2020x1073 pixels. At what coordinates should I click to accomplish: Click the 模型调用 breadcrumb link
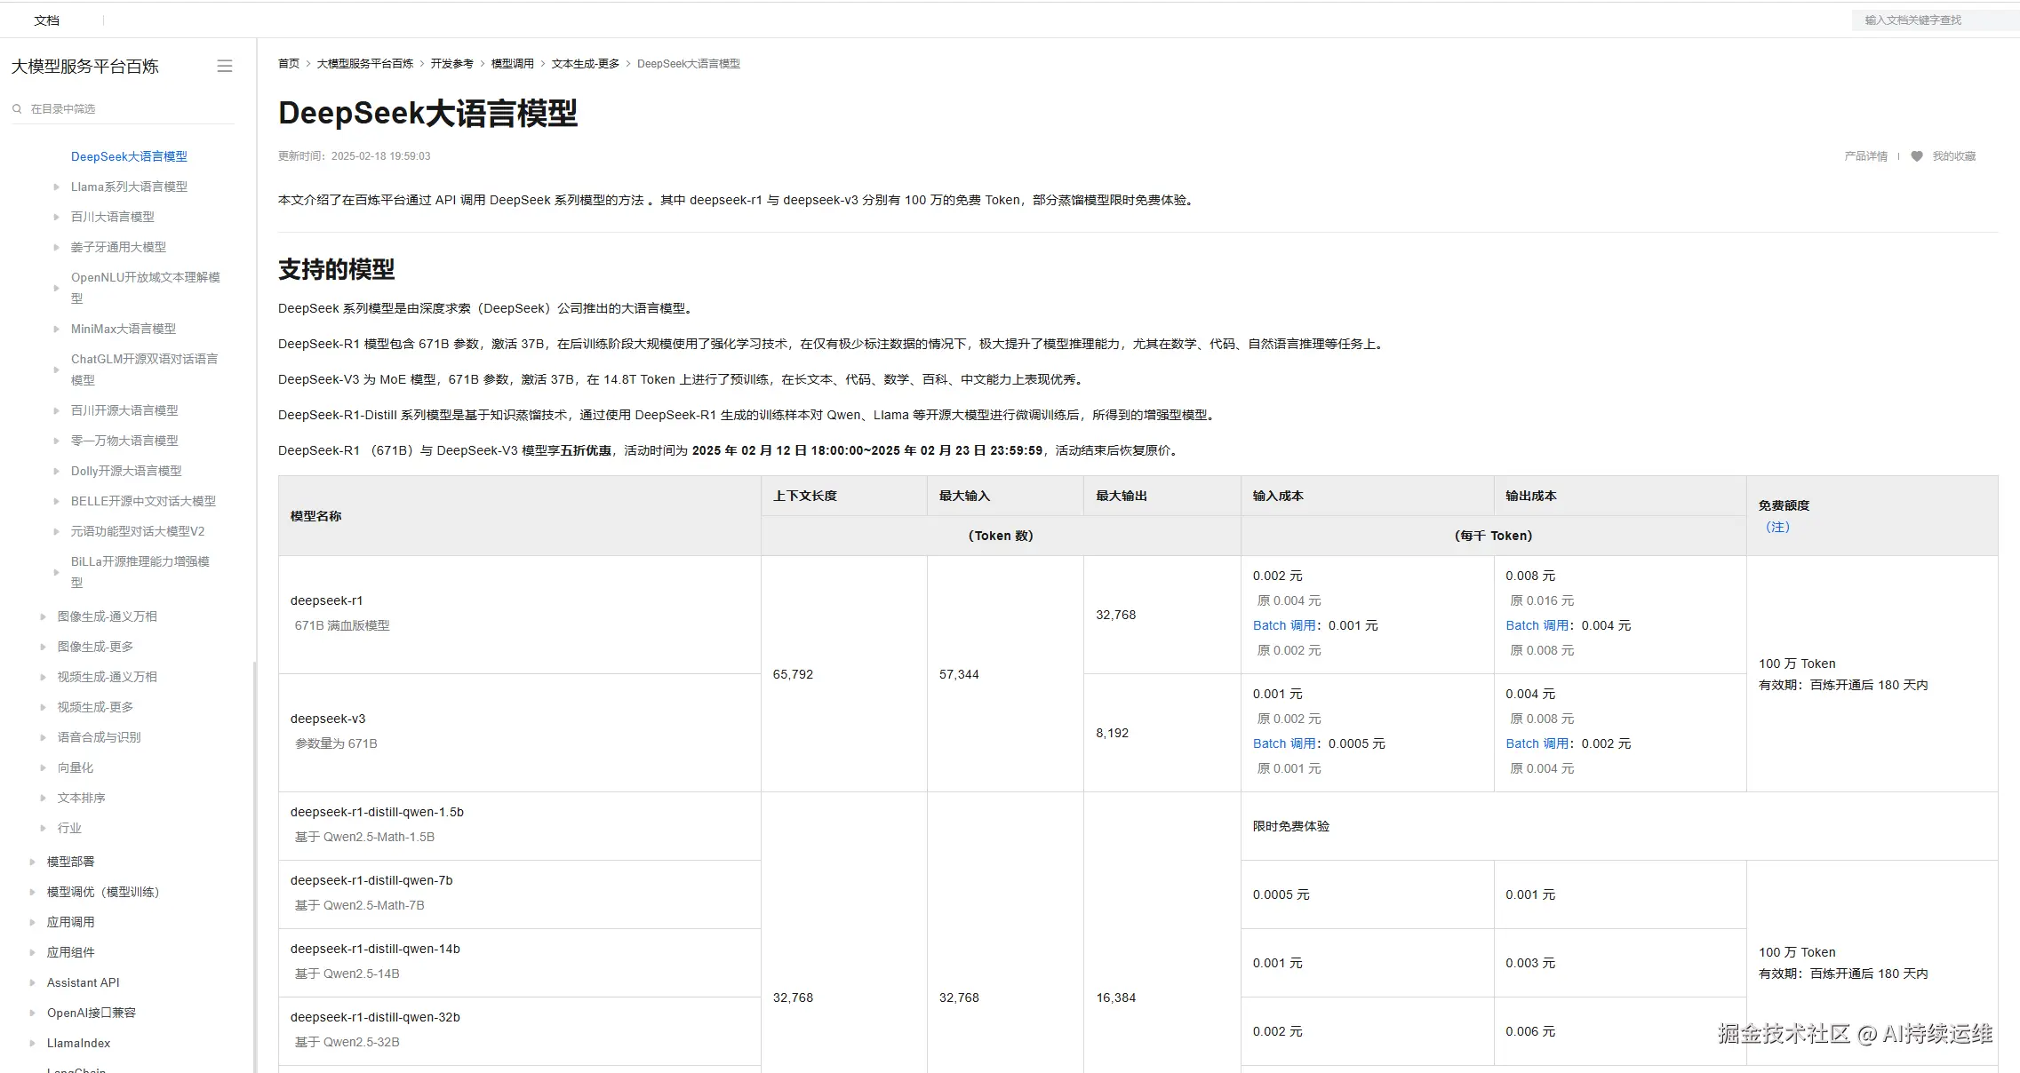[512, 64]
